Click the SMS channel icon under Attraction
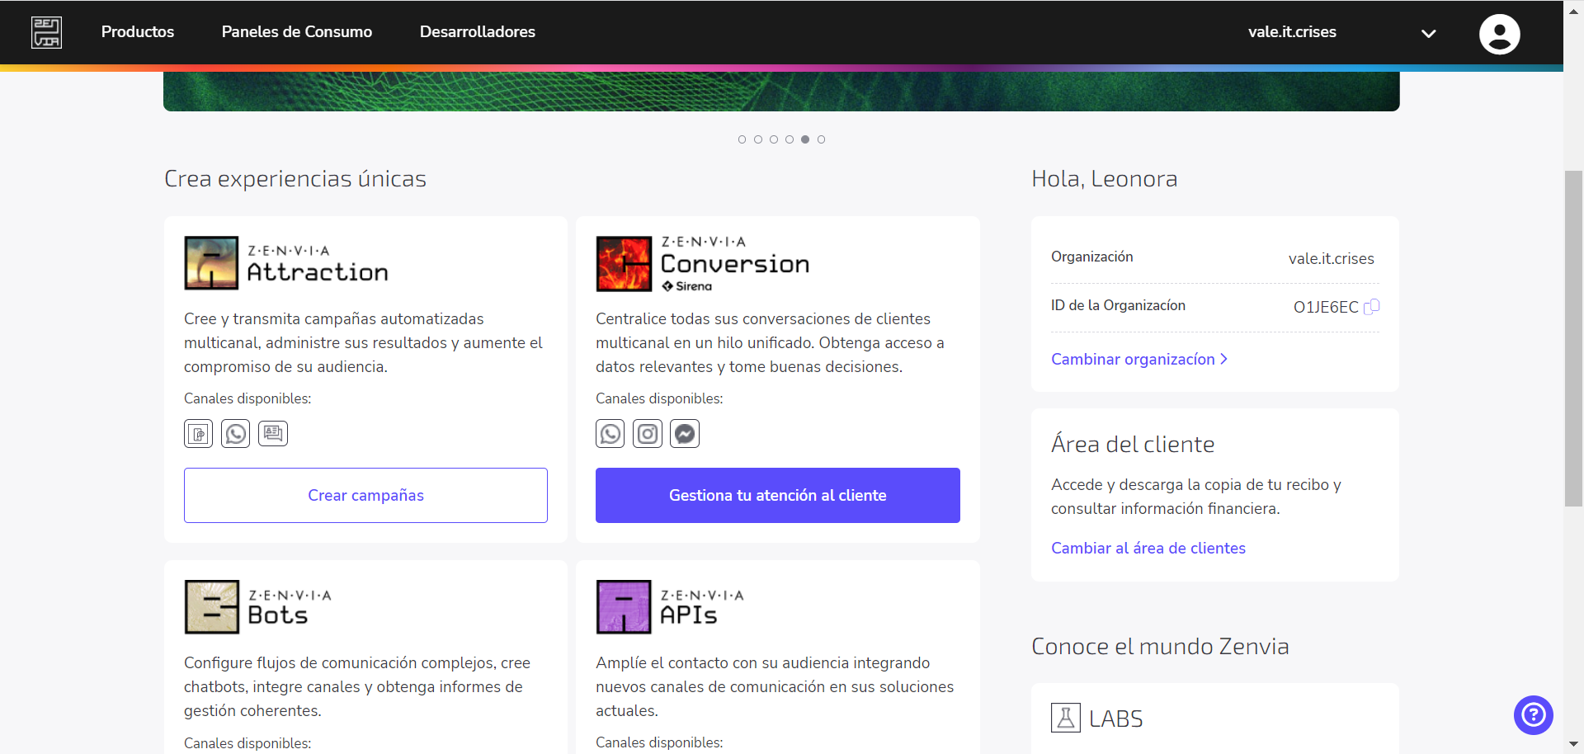 198,433
